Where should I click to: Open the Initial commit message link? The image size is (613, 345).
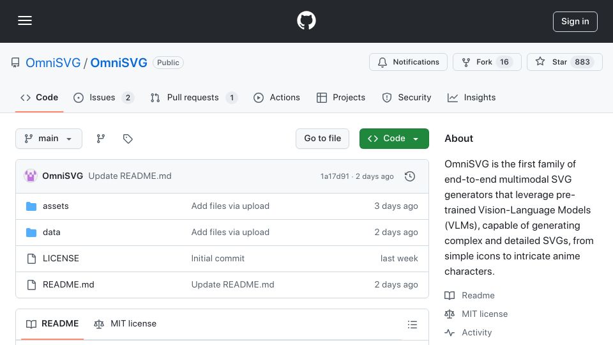pos(218,259)
